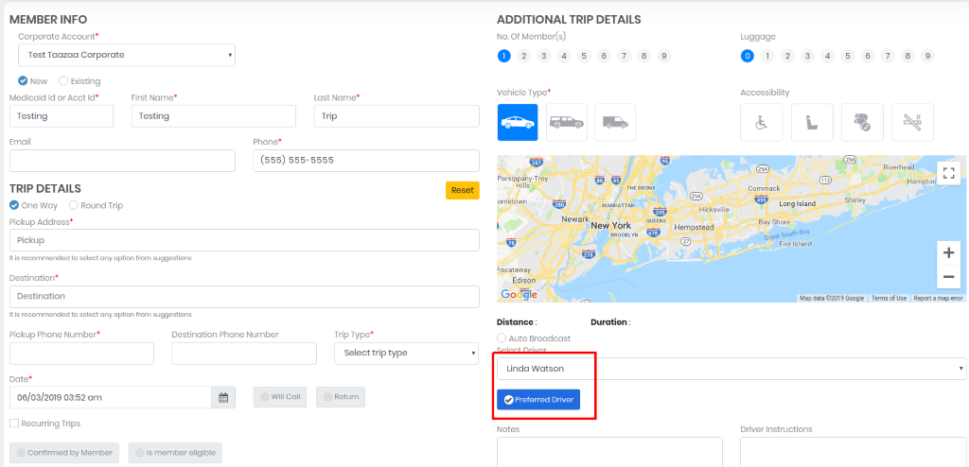Screen dimensions: 969x467
Task: View the map in fullscreen
Action: coord(948,173)
